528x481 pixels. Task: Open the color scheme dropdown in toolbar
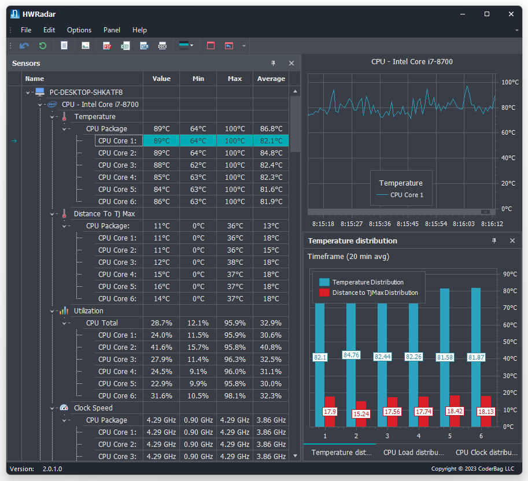coord(186,46)
